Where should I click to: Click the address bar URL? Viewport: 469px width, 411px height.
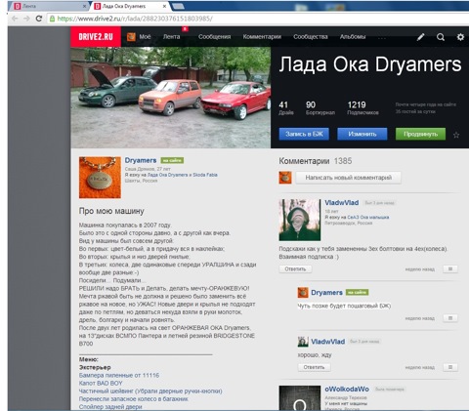pyautogui.click(x=135, y=19)
